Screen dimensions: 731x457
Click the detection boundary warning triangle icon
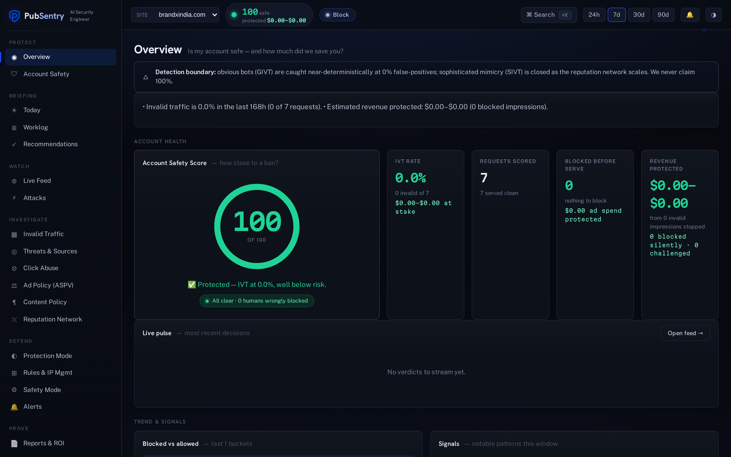click(146, 77)
